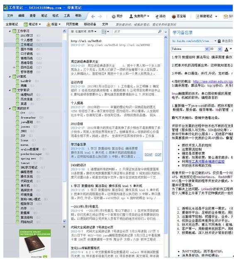Image resolution: width=234 pixels, height=261 pixels.
Task: Close the Evernote Smart Notebook ad panel
Action: click(64, 227)
